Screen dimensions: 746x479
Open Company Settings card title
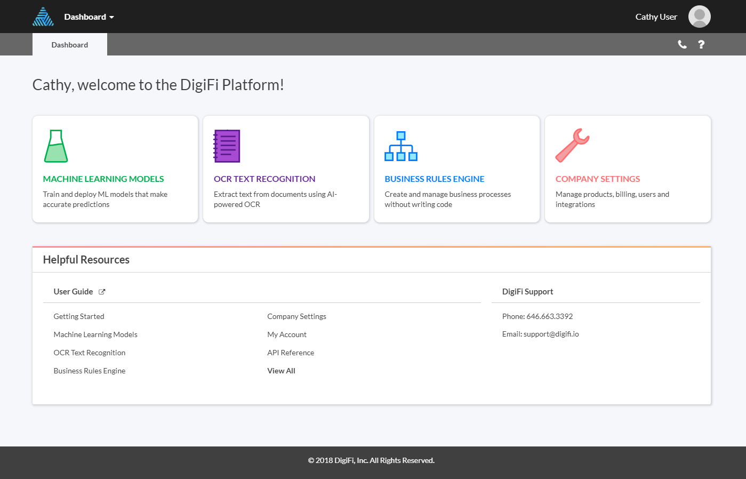click(598, 179)
